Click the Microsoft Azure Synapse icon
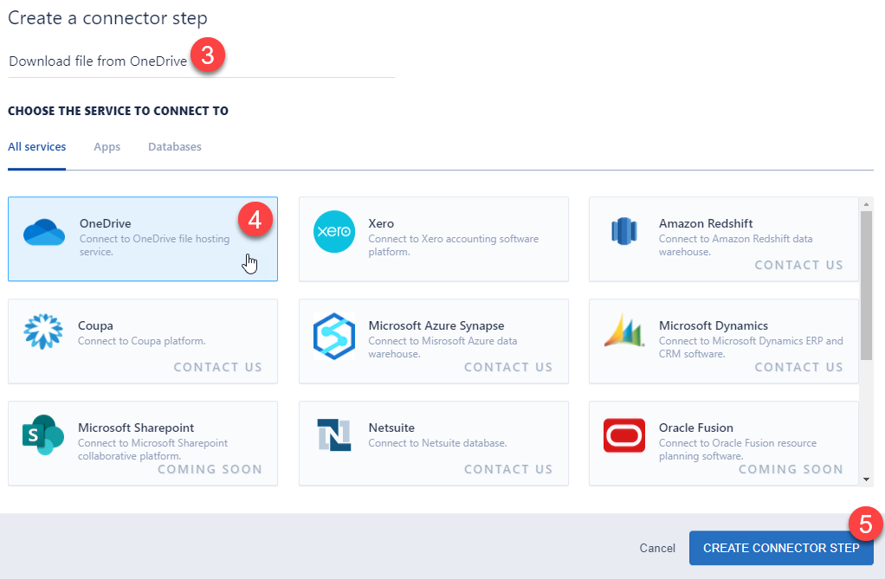Viewport: 885px width, 579px height. tap(334, 336)
